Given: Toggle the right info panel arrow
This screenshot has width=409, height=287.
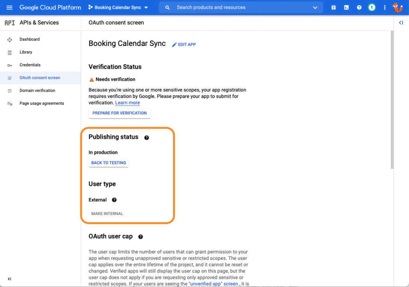Looking at the screenshot, I should 401,22.
